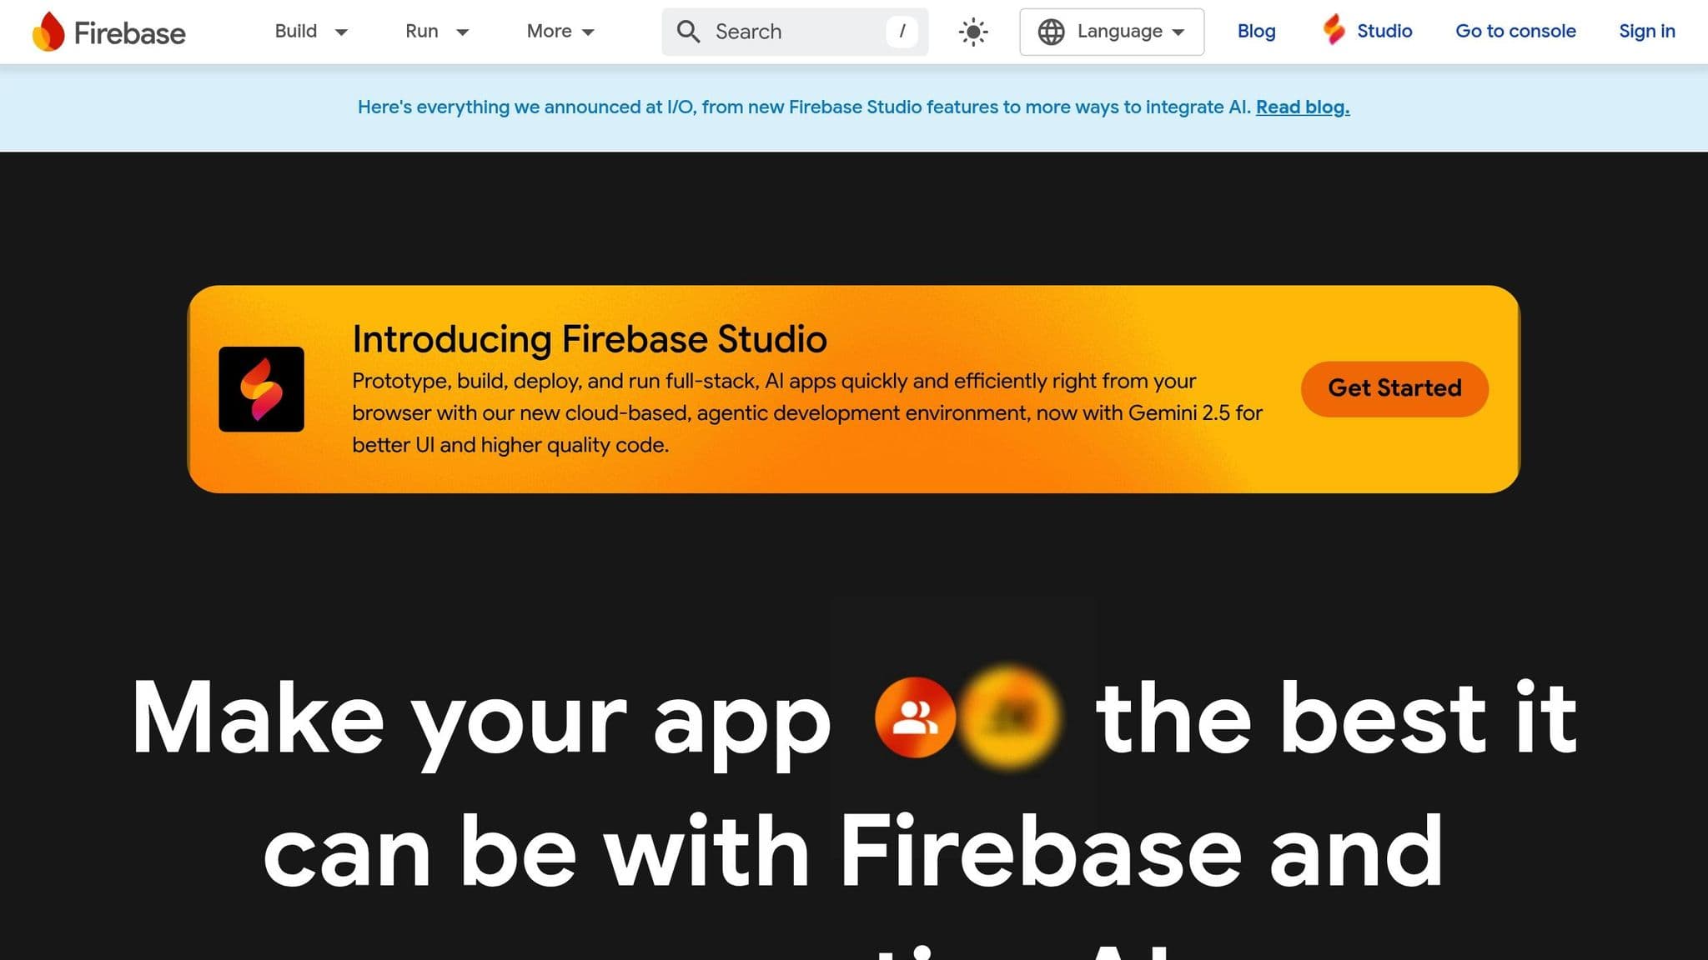The height and width of the screenshot is (960, 1708).
Task: Click the Build dropdown arrow
Action: 341,32
